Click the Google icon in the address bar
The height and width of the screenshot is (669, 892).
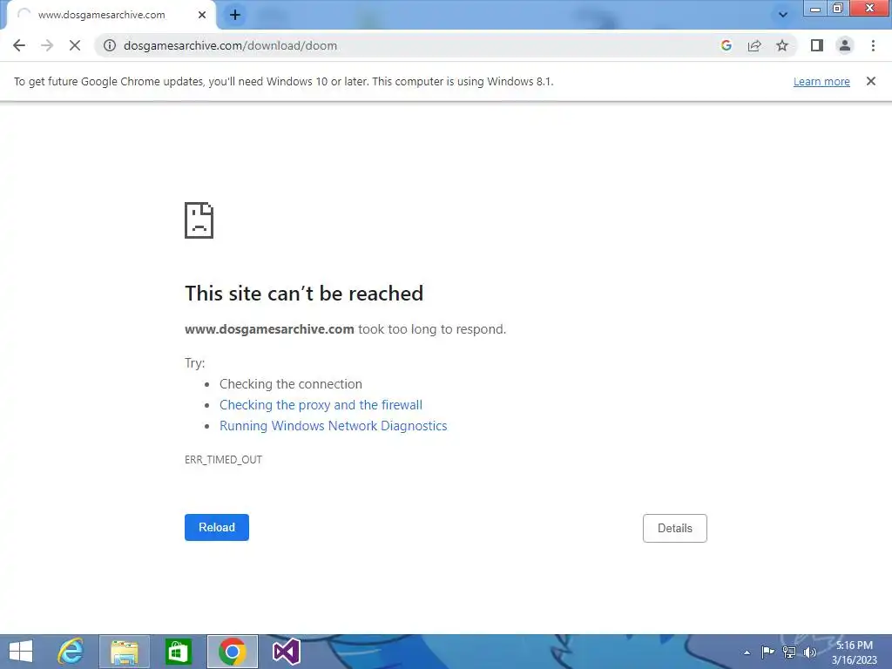click(x=726, y=45)
